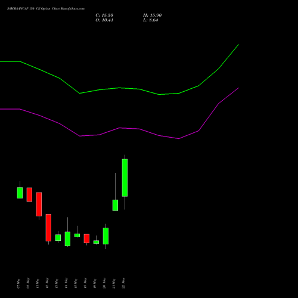Screen dimensions: 298x298
Task: Select the tall red candle for 12 May
Action: [48, 228]
